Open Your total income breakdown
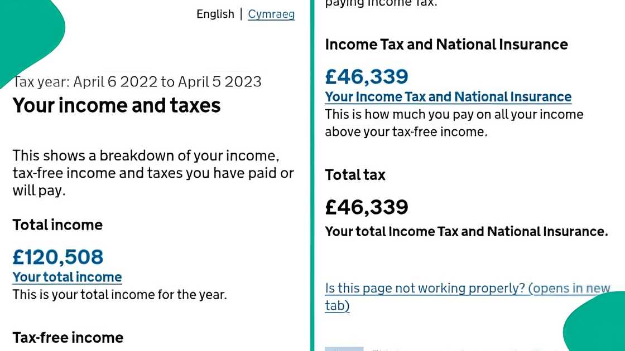The width and height of the screenshot is (625, 351). (x=67, y=277)
